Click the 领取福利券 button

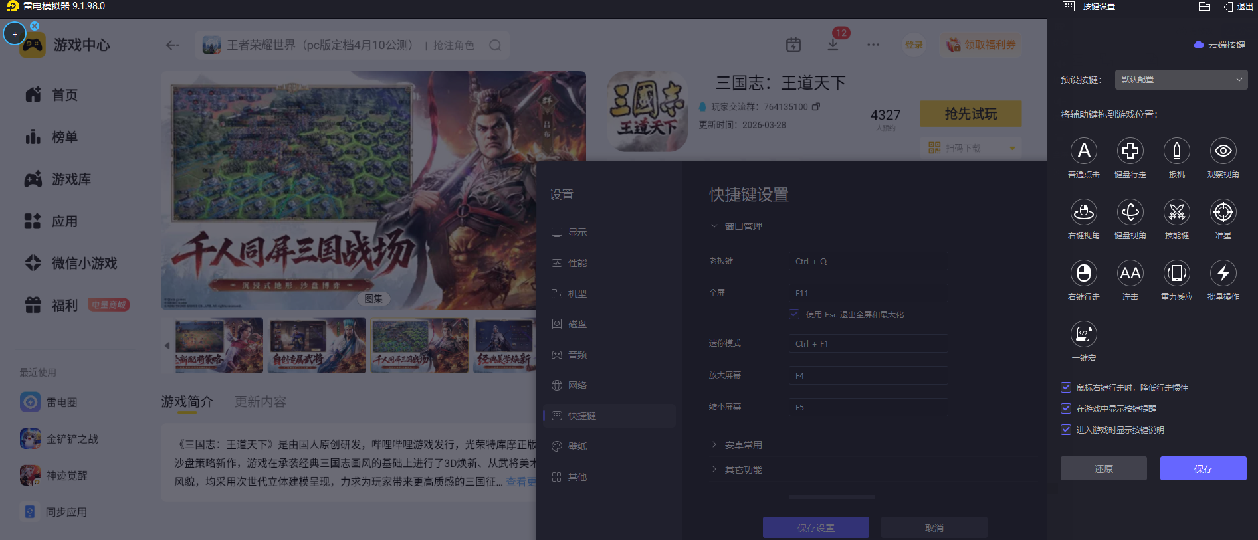click(981, 45)
